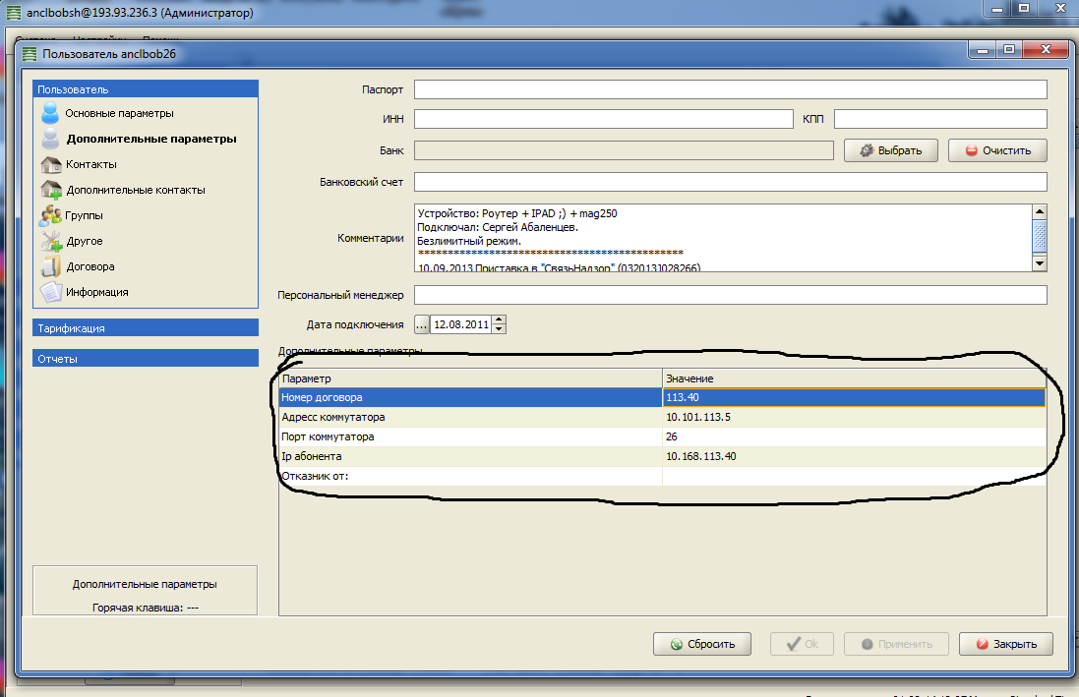This screenshot has height=697, width=1079.
Task: Open Дополнительные контакты entry
Action: (x=136, y=190)
